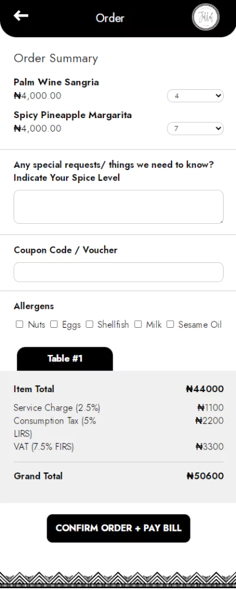Open the Palm Wine Sangria quantity dropdown

pyautogui.click(x=195, y=96)
